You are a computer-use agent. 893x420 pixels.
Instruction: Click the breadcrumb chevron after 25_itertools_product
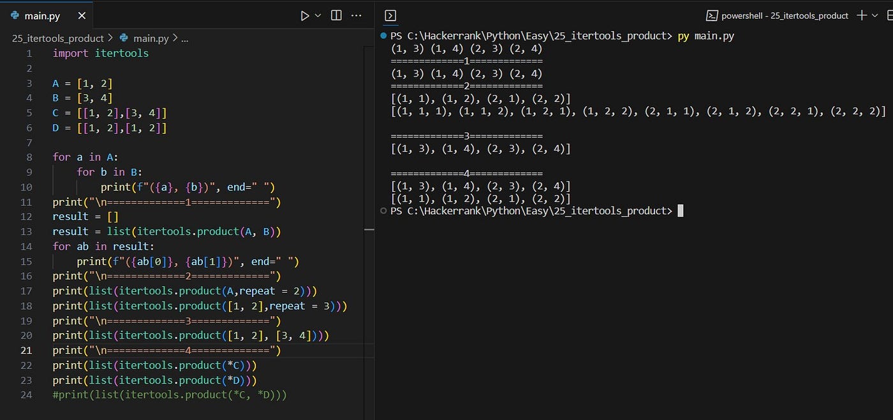pyautogui.click(x=110, y=38)
